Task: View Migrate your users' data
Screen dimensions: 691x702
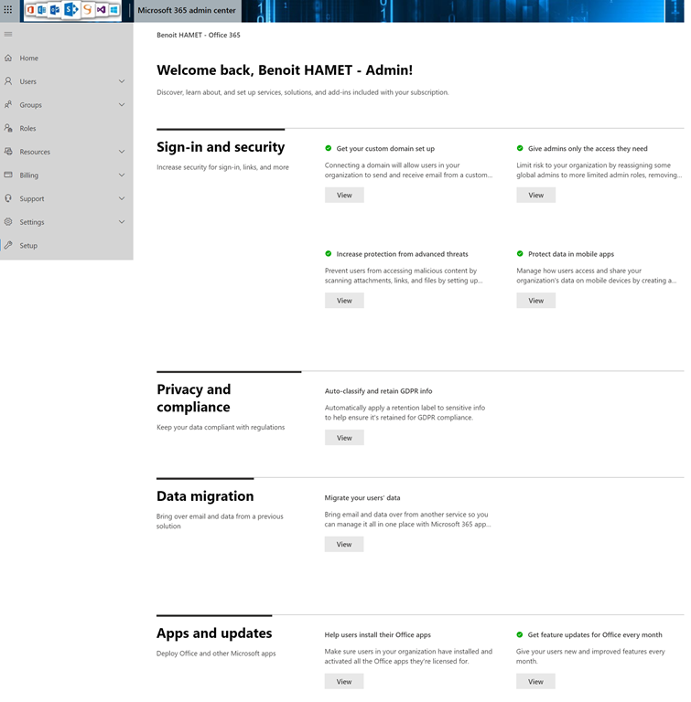Action: [x=344, y=545]
